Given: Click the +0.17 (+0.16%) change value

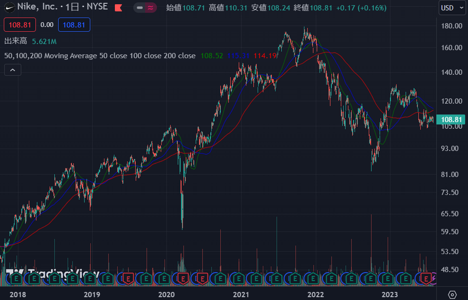Looking at the screenshot, I should click(361, 8).
